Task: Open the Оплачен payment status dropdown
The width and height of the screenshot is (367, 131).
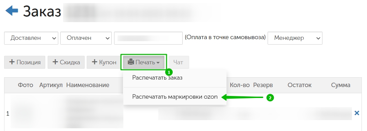Action: tap(86, 38)
